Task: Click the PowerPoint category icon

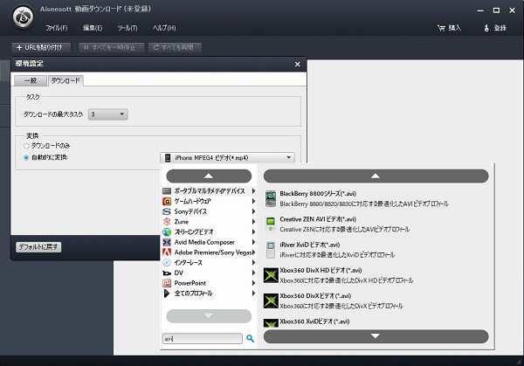Action: [x=167, y=283]
